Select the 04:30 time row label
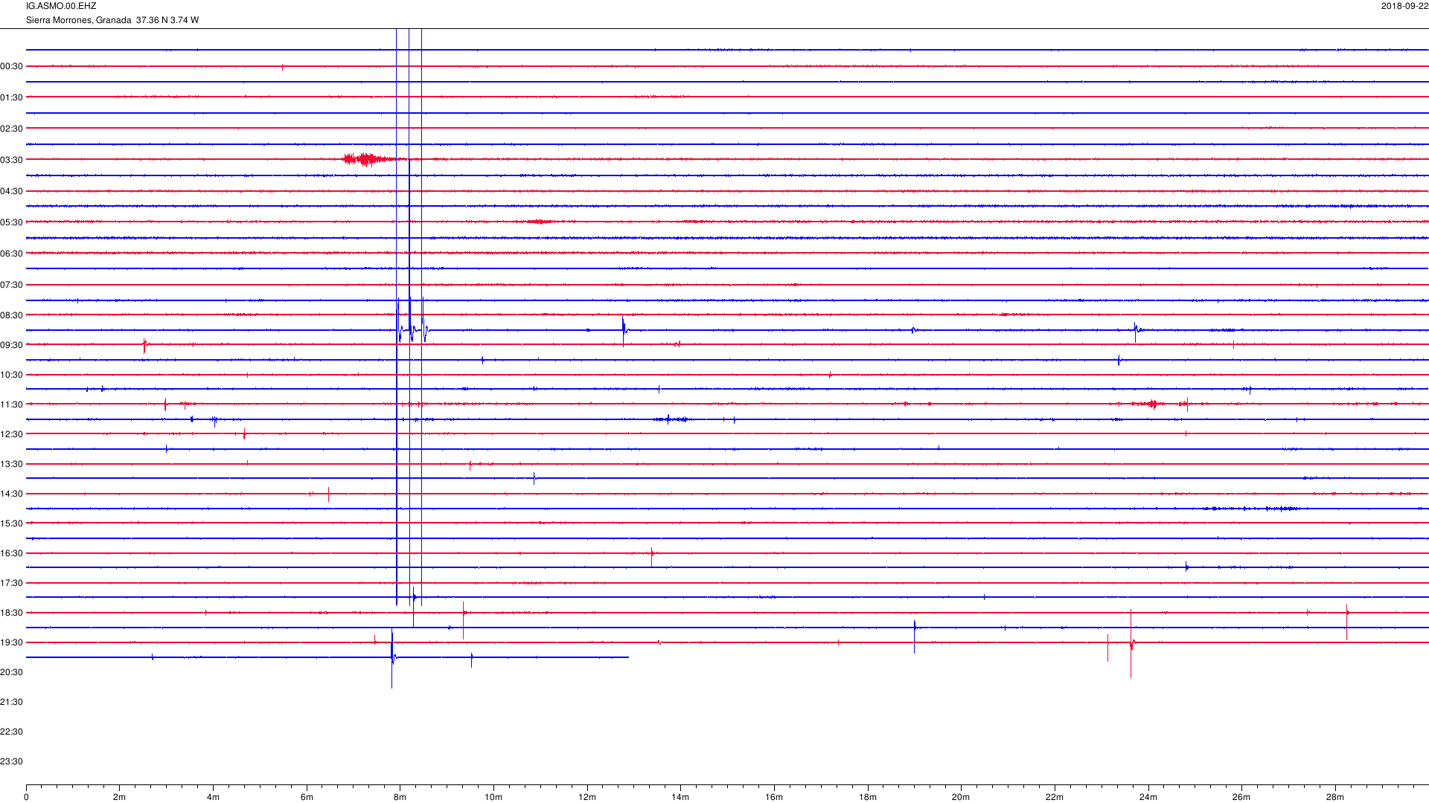The image size is (1429, 803). point(12,191)
